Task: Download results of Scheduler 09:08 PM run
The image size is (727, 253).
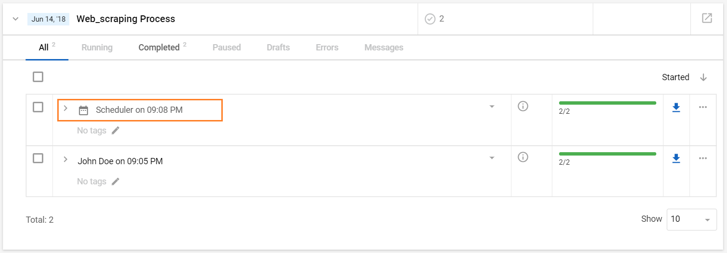Action: (x=676, y=108)
